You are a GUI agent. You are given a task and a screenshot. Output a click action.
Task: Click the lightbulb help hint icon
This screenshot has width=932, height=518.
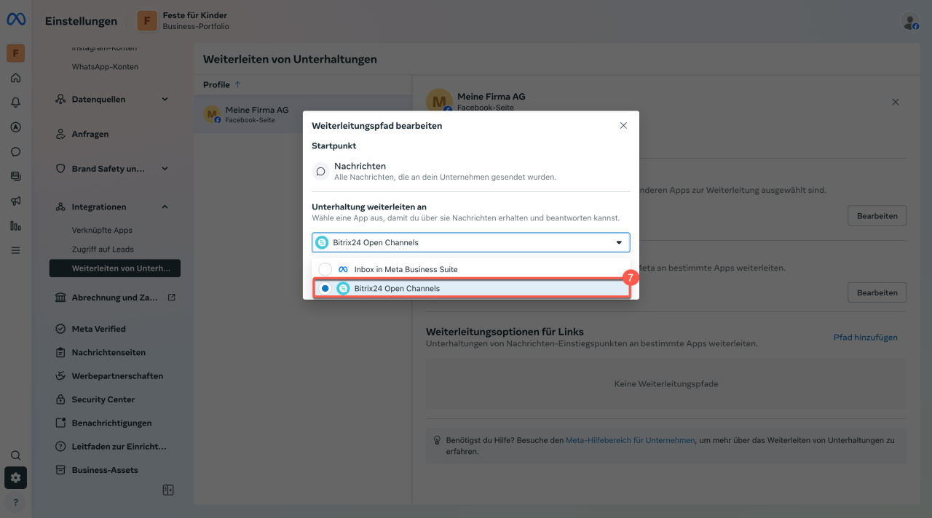click(x=437, y=440)
